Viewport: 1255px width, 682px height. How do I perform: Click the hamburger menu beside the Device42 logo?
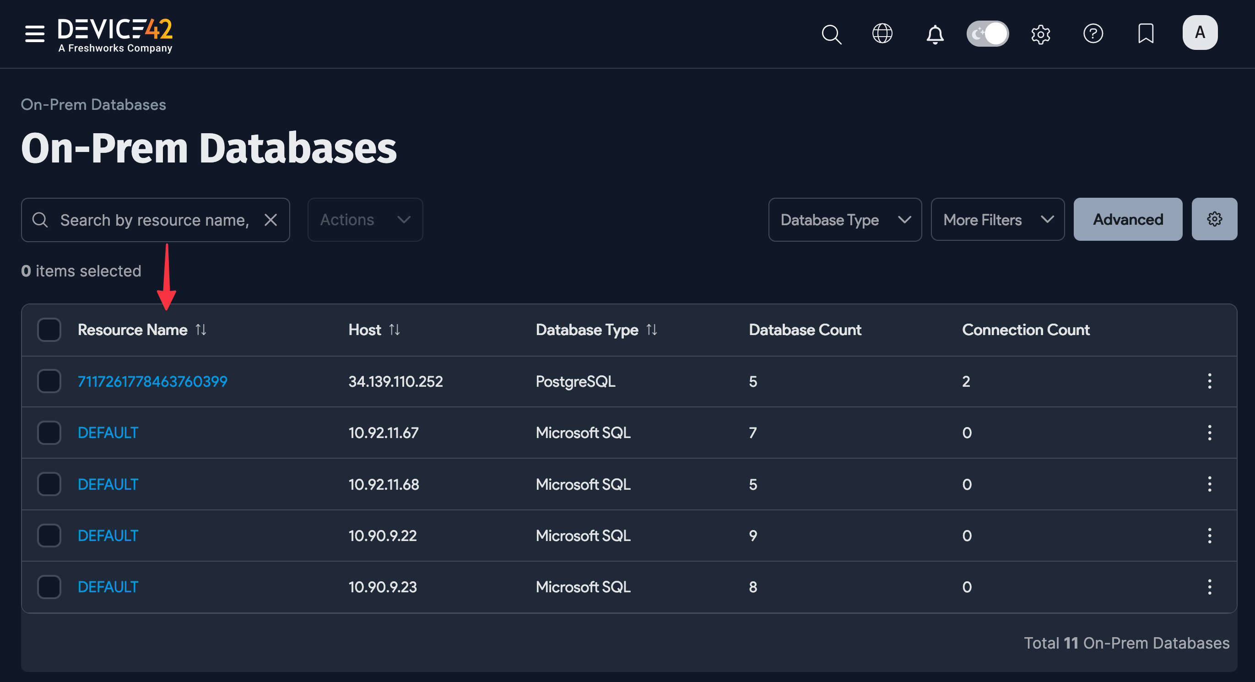click(x=34, y=34)
